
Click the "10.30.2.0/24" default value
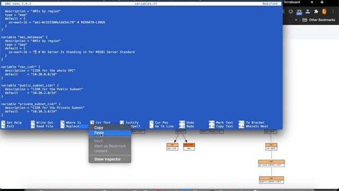pyautogui.click(x=44, y=93)
